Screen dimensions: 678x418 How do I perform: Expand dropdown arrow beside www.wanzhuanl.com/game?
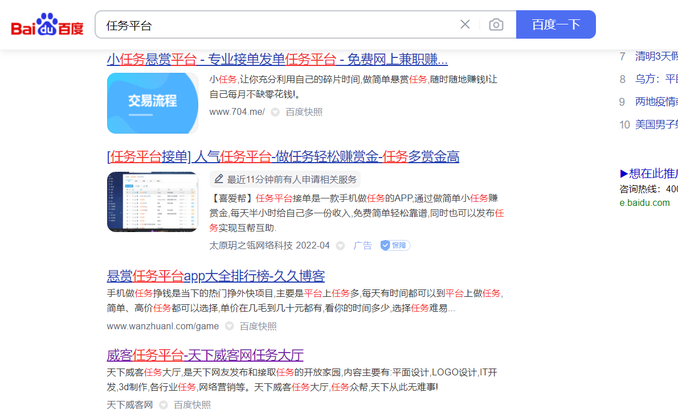(229, 326)
